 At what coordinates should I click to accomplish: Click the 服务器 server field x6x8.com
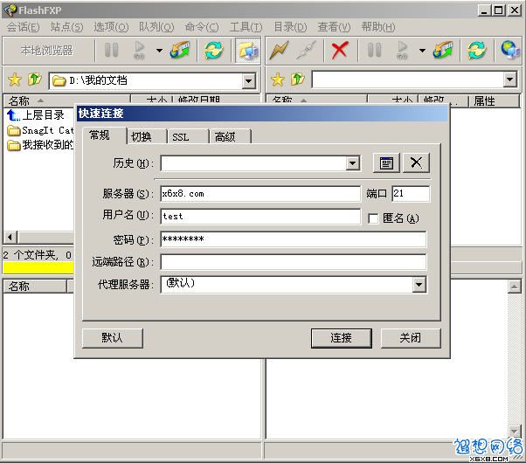pyautogui.click(x=260, y=194)
